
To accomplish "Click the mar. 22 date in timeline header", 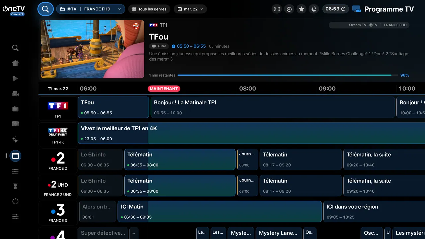I will click(58, 89).
